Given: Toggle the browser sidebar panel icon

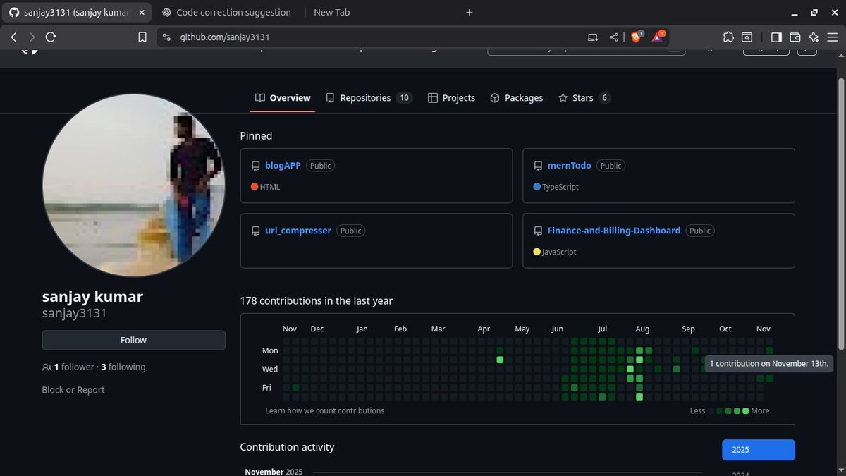Looking at the screenshot, I should coord(777,37).
